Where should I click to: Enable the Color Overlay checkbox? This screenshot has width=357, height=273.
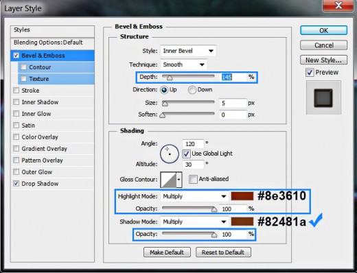pos(16,137)
